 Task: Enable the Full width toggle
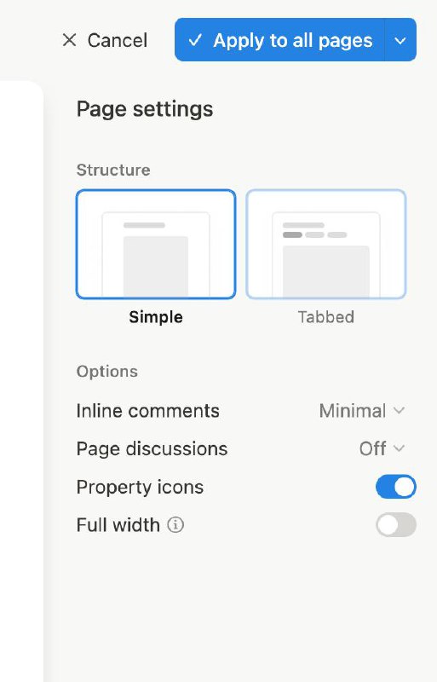(x=396, y=524)
